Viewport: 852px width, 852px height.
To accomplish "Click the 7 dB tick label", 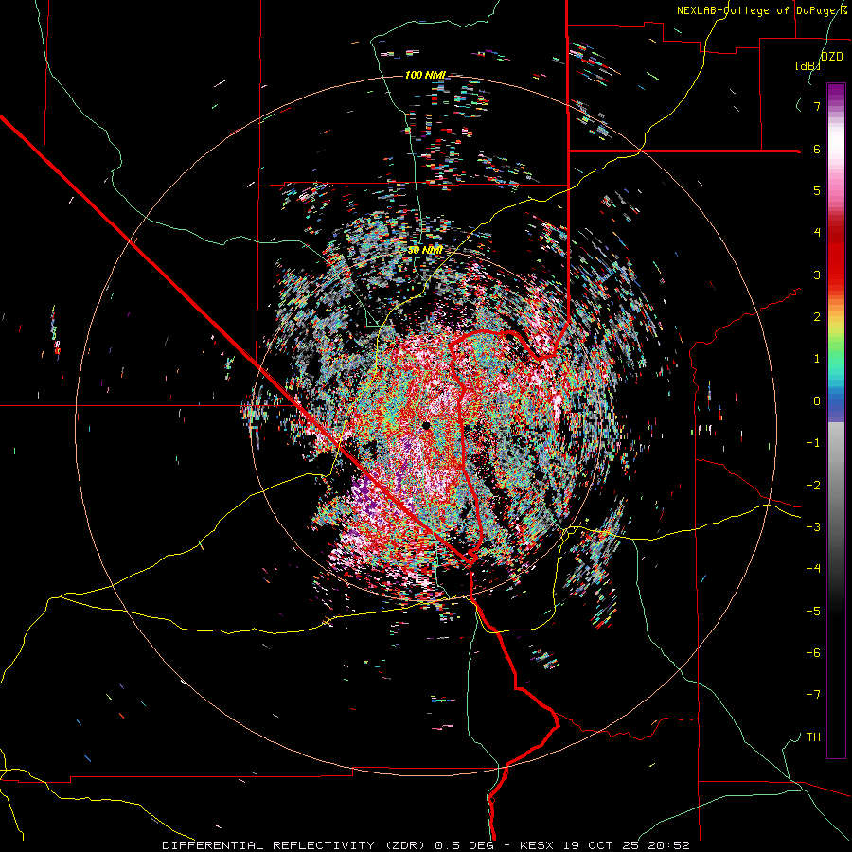I will [817, 106].
